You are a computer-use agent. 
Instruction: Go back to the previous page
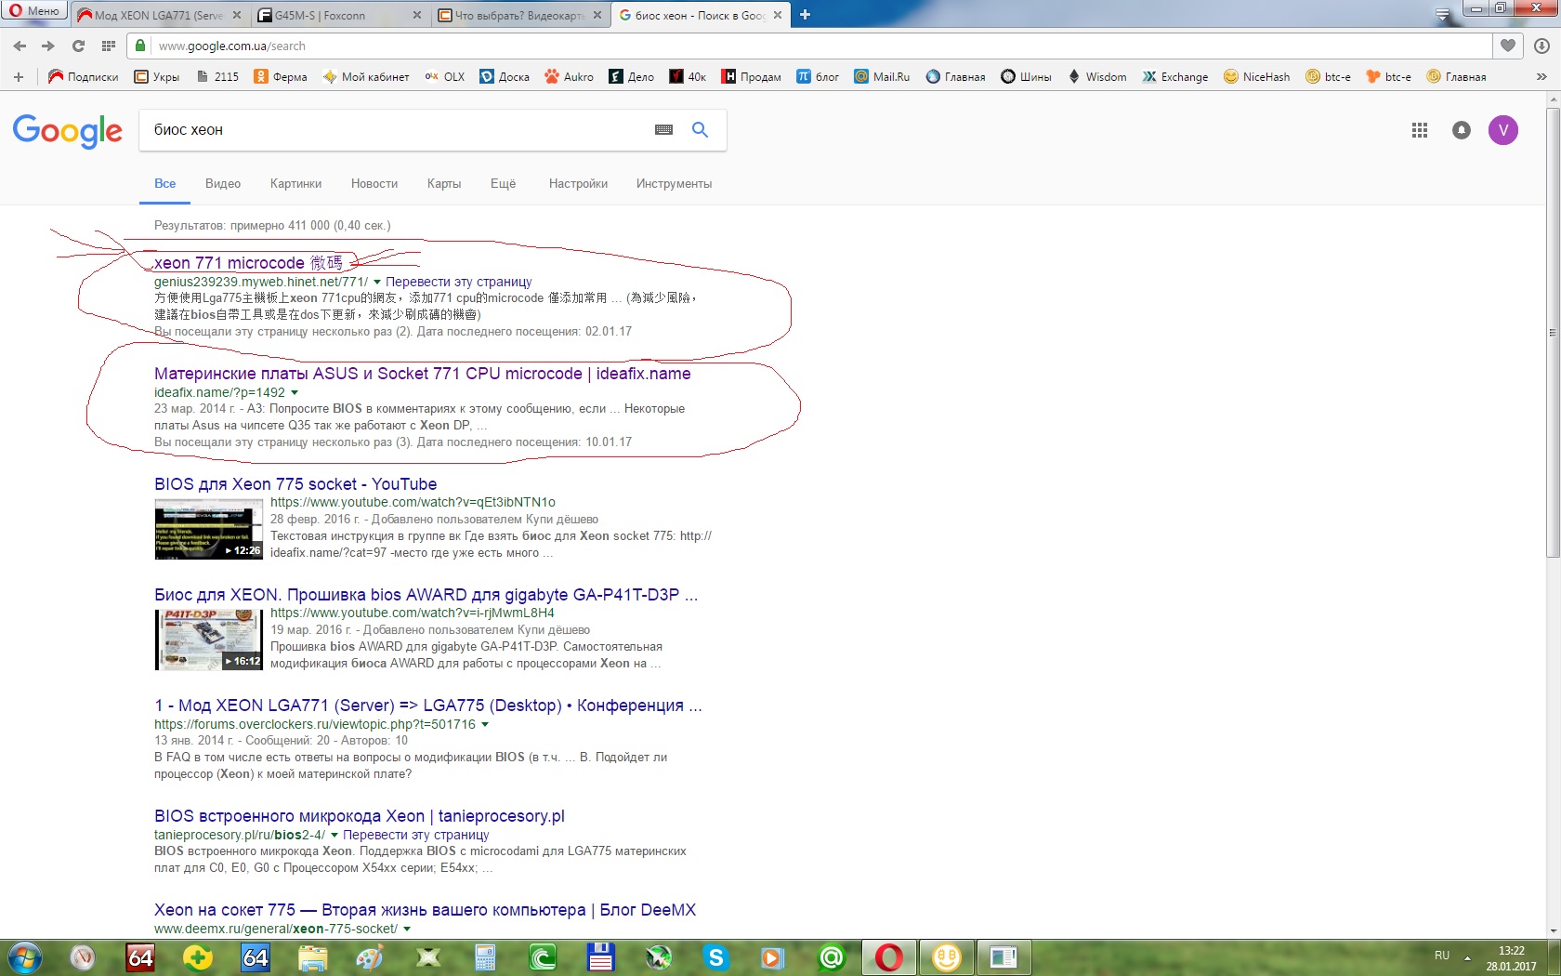click(20, 46)
